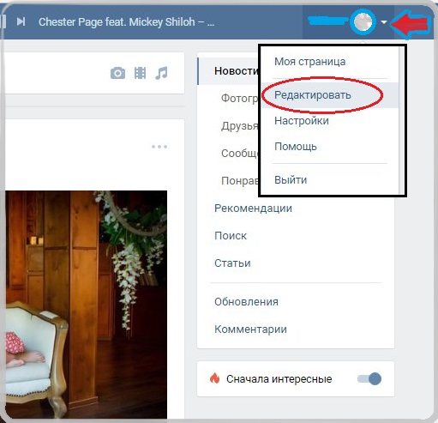
Task: Toggle the Сначала интересные switch
Action: tap(369, 378)
